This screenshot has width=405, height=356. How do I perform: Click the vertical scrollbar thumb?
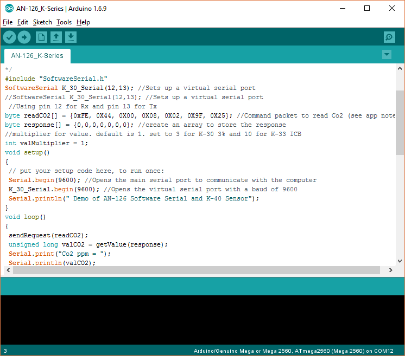400,122
